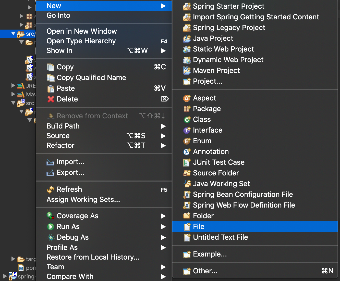The image size is (340, 281).
Task: Choose Open Type Hierarchy
Action: [104, 41]
